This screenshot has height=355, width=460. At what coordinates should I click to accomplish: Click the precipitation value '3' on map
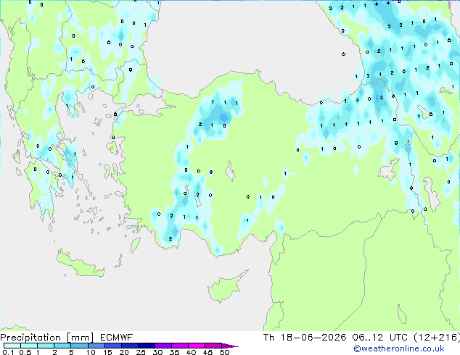[x=342, y=8]
